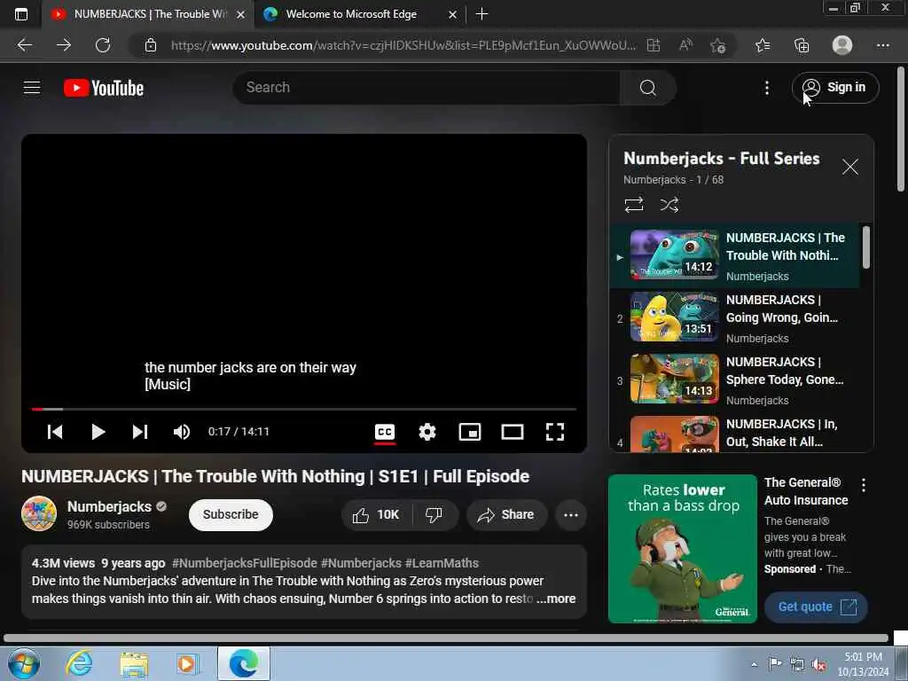Focus the YouTube search field

click(x=427, y=88)
